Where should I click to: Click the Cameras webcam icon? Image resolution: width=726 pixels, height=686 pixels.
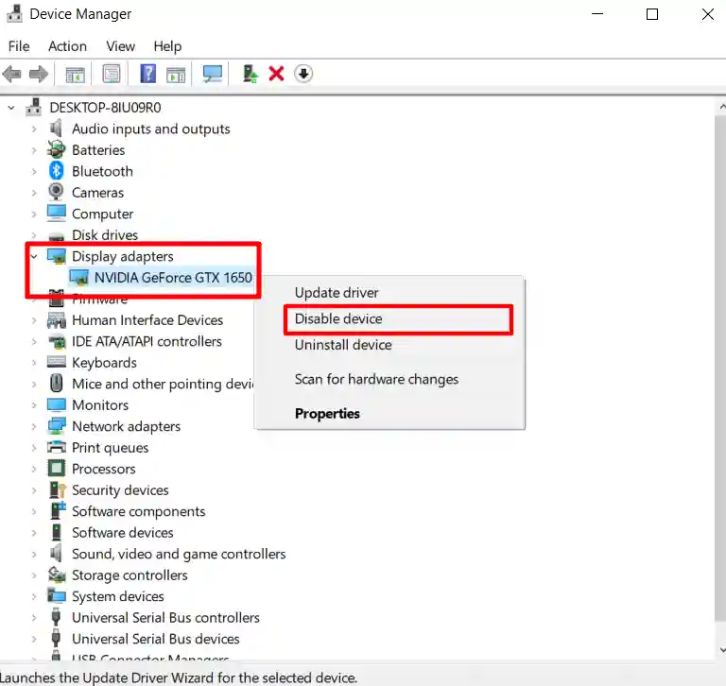57,192
